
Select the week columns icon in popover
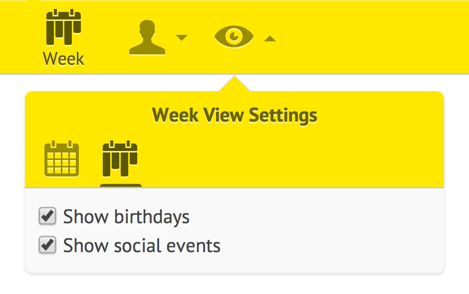(x=120, y=158)
